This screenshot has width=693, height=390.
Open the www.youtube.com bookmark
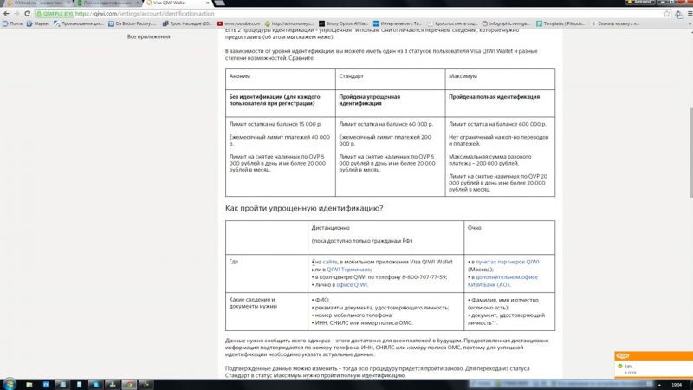tap(243, 23)
